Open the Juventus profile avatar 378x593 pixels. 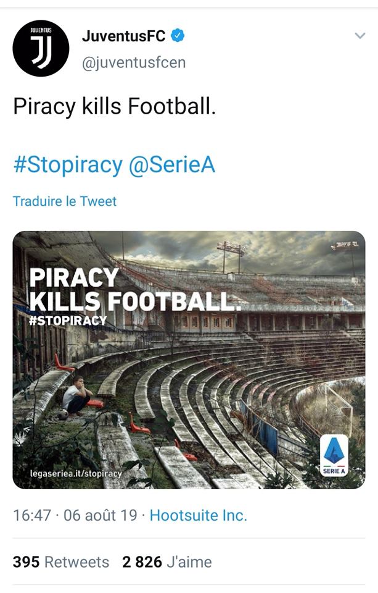point(41,48)
